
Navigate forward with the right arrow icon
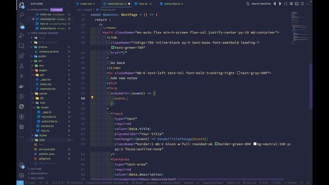(x=280, y=4)
